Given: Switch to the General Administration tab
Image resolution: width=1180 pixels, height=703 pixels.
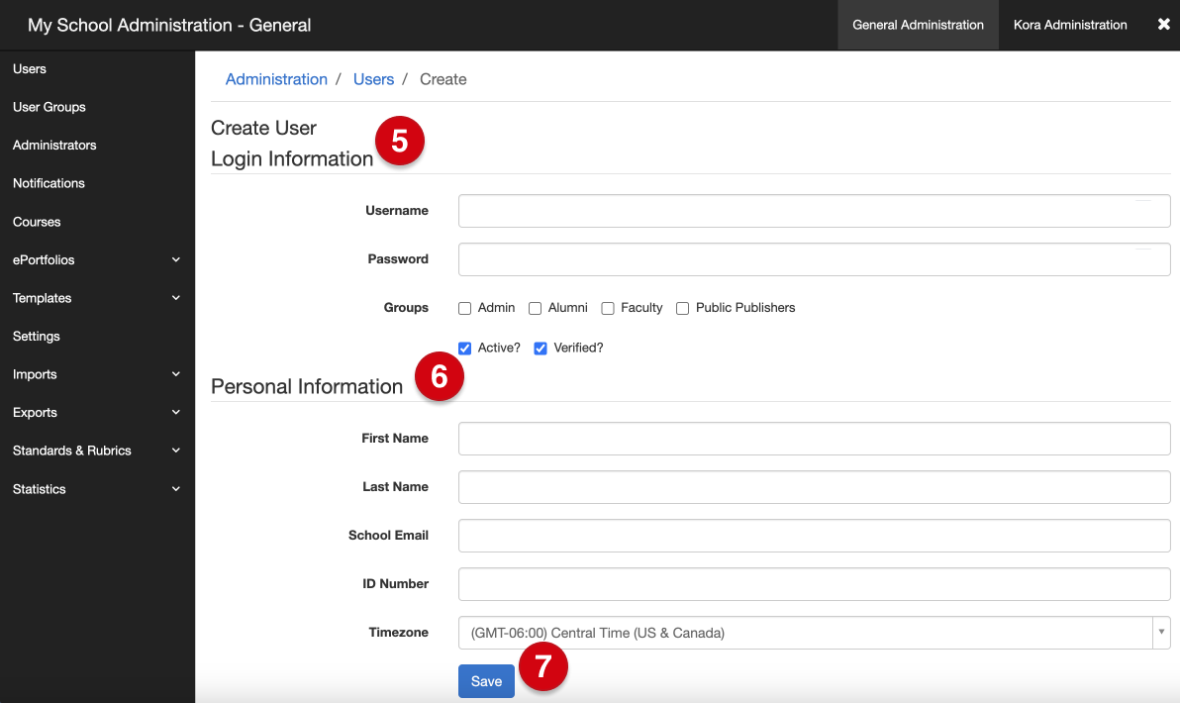Looking at the screenshot, I should click(x=918, y=25).
